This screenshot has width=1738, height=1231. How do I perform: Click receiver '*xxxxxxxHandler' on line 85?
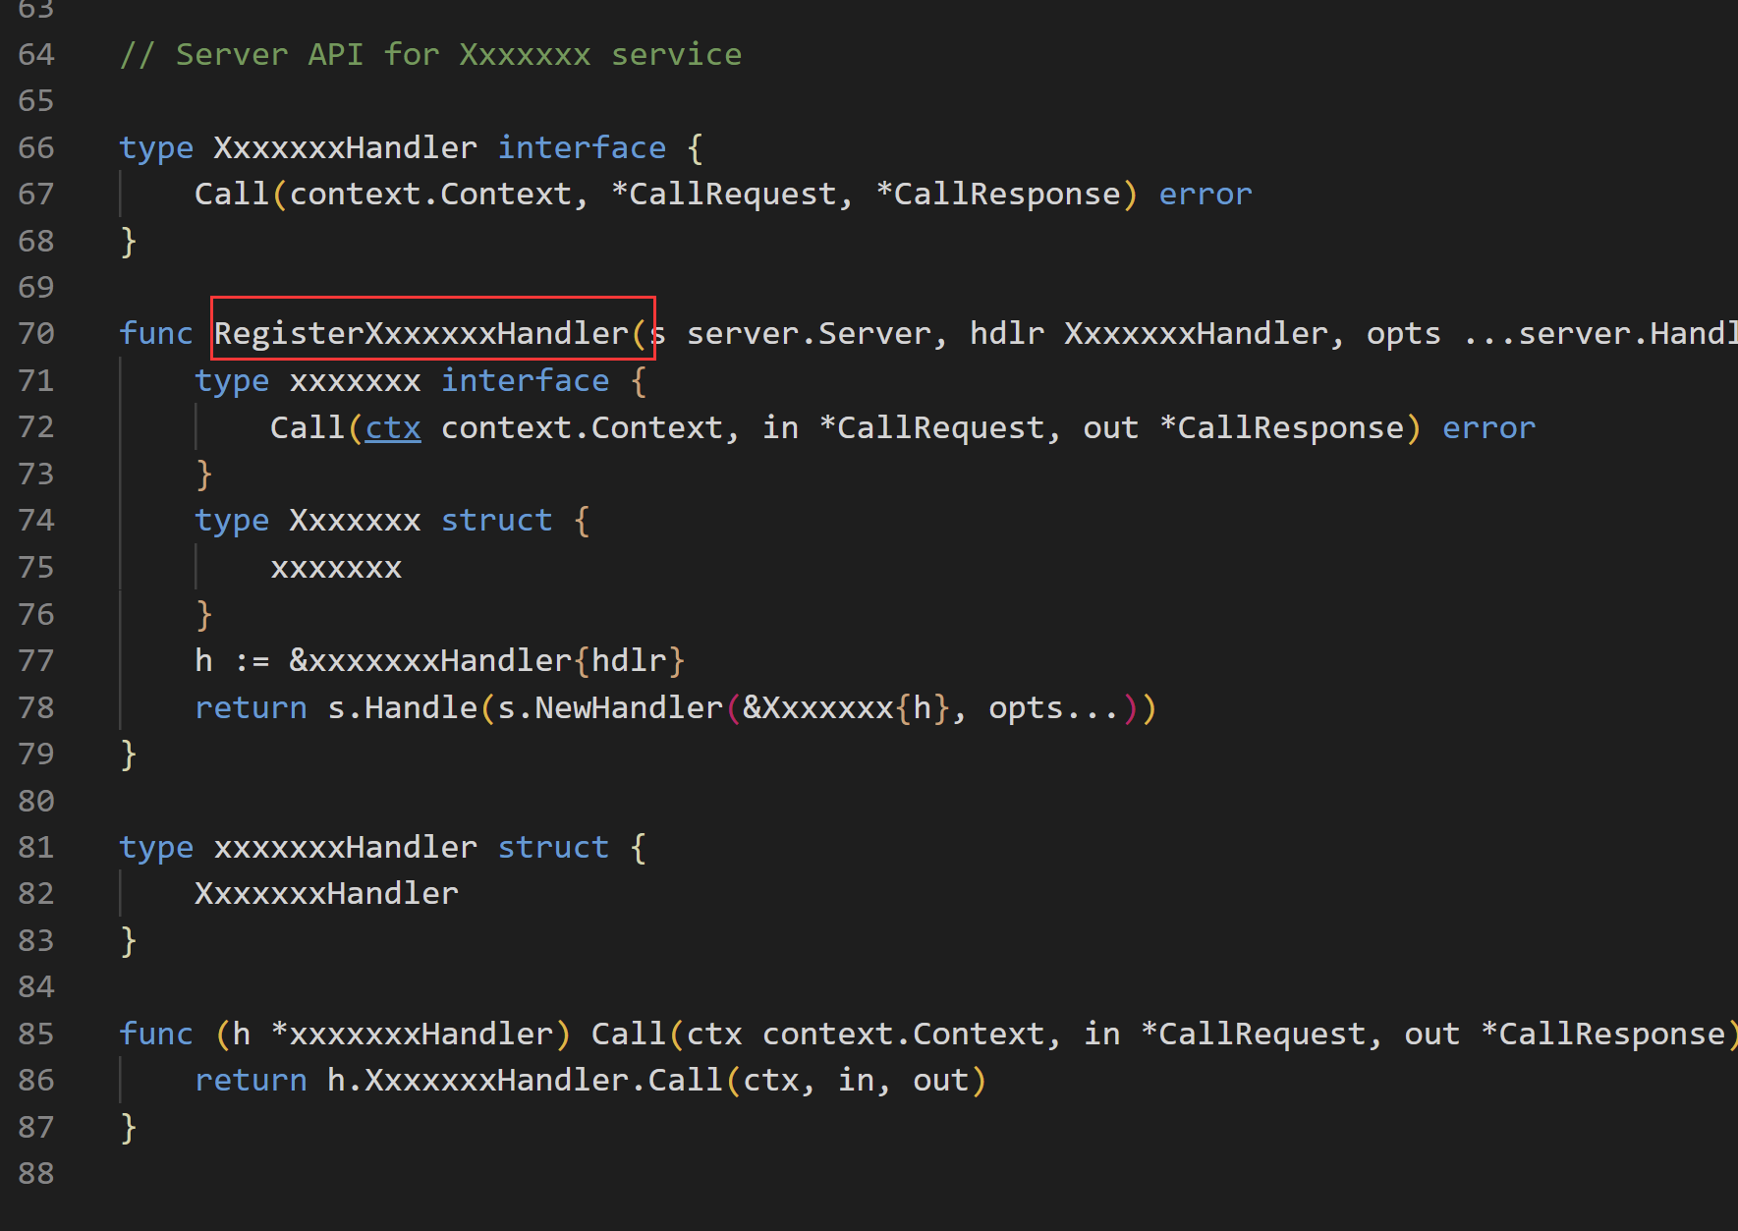tap(412, 1034)
